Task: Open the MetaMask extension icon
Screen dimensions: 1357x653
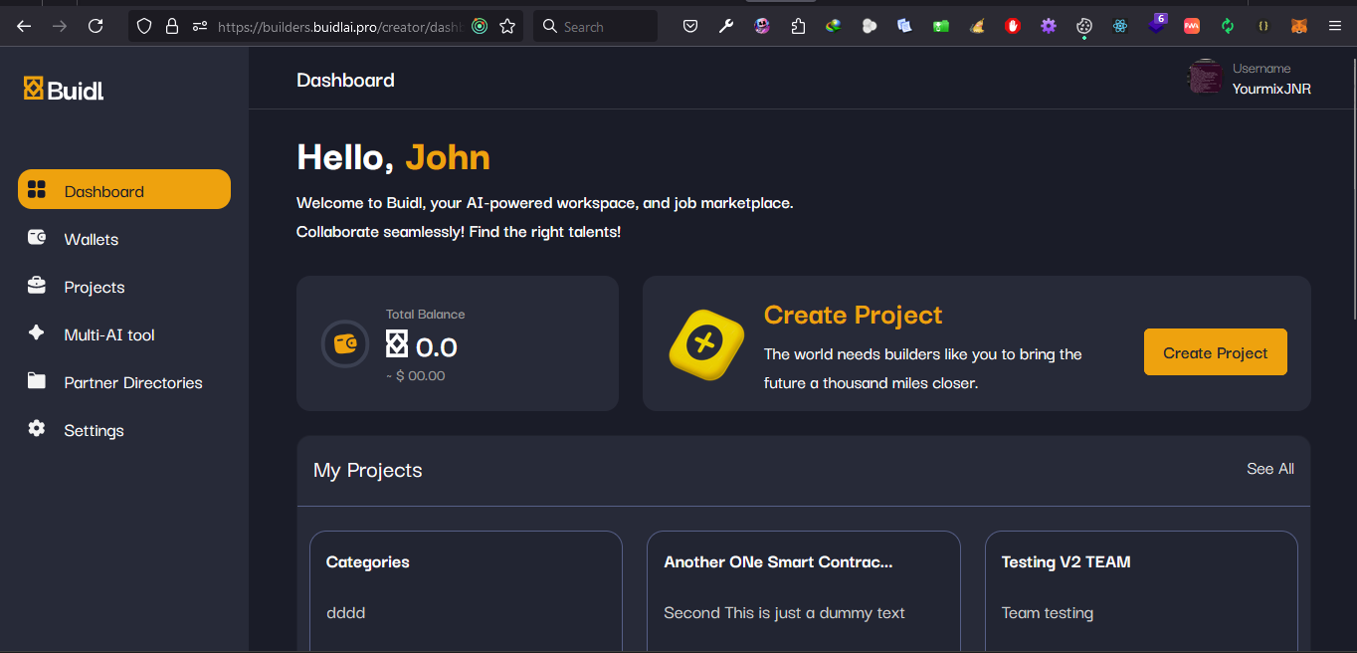Action: pyautogui.click(x=1299, y=26)
